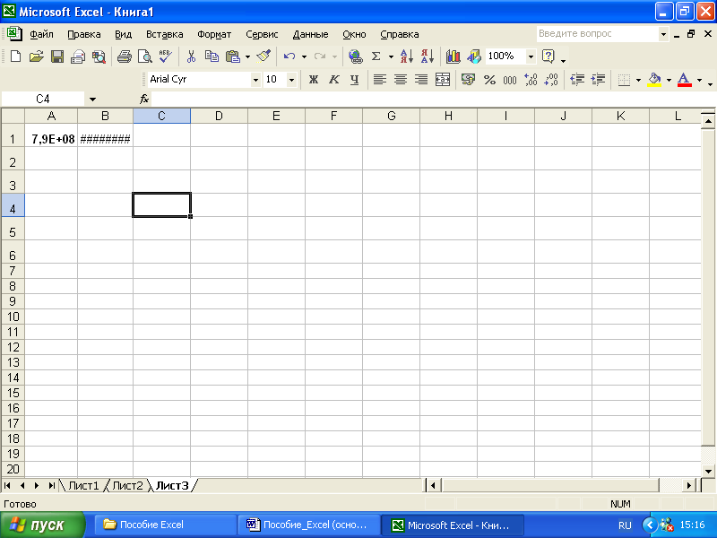Sort ascending А-Я
The width and height of the screenshot is (717, 538).
(407, 56)
